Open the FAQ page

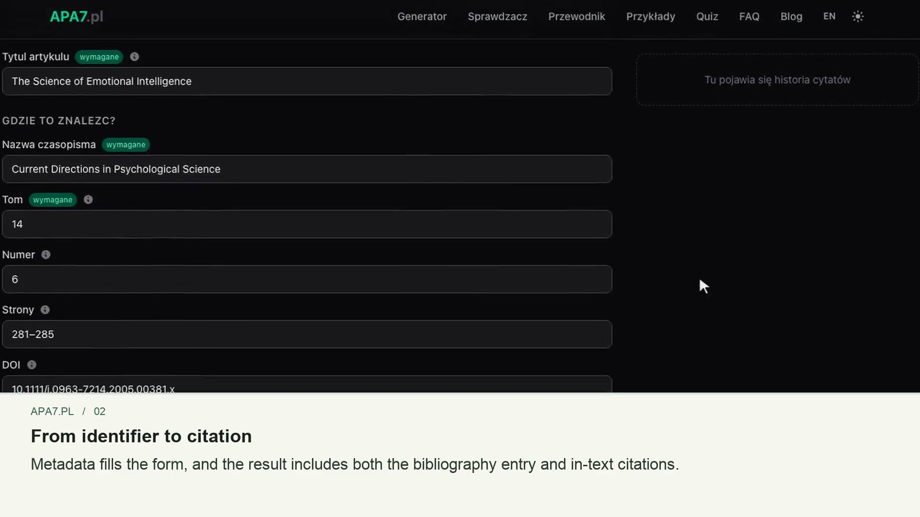(x=749, y=16)
